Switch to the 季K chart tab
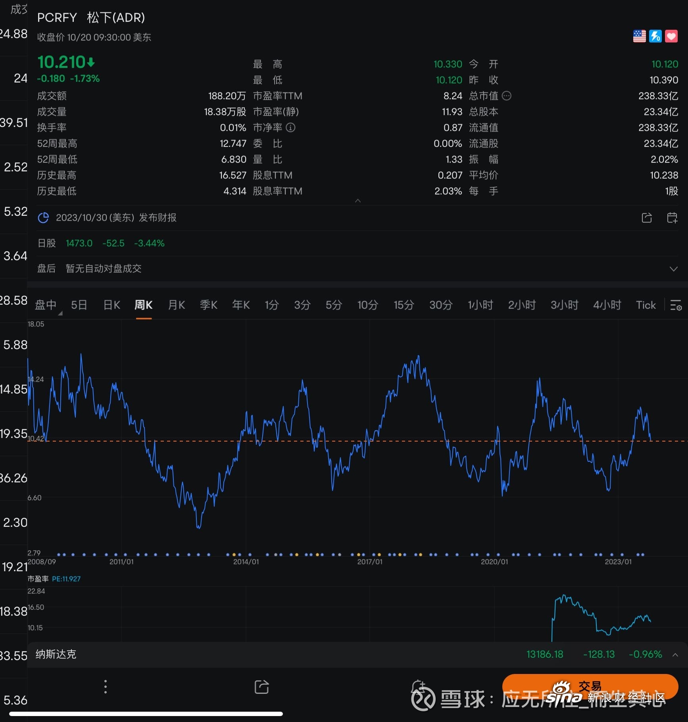This screenshot has height=722, width=688. (209, 305)
